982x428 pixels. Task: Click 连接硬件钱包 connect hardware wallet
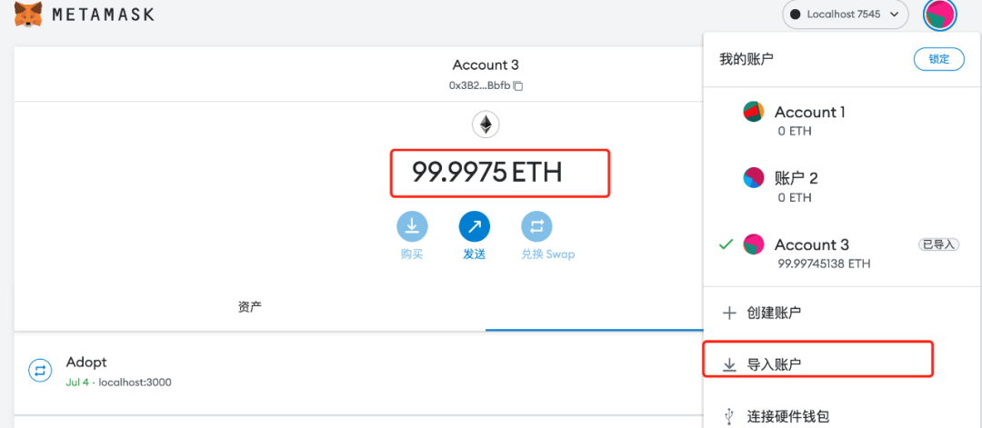point(842,415)
